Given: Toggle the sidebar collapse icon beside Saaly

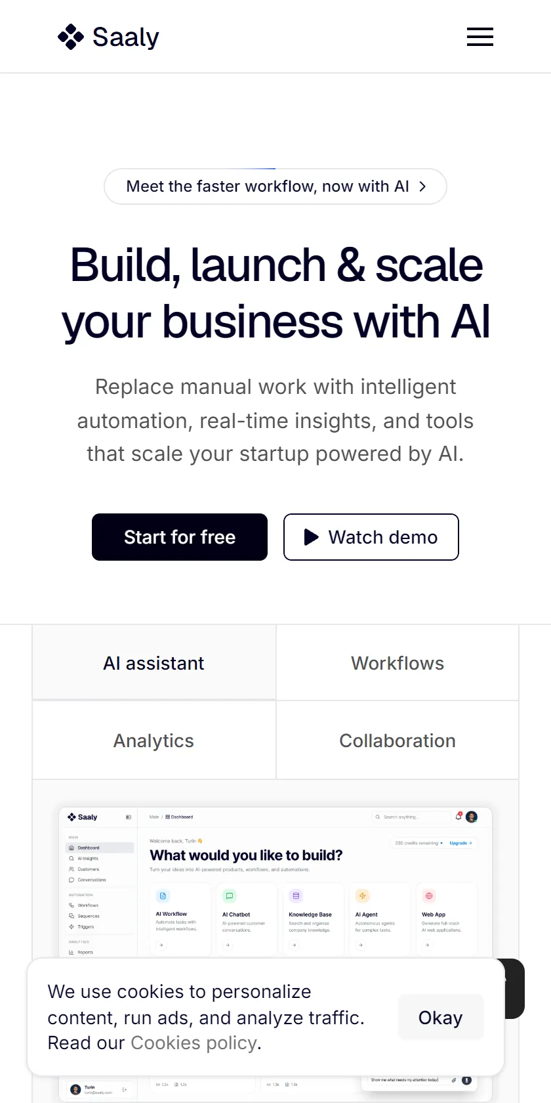Looking at the screenshot, I should 129,817.
